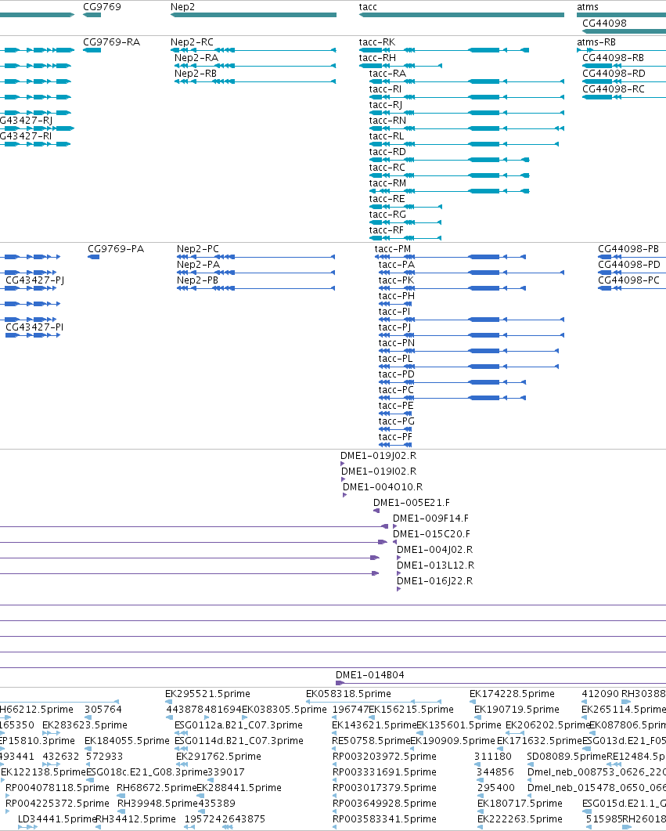Select the Nep2-RC transcript label

coord(193,42)
